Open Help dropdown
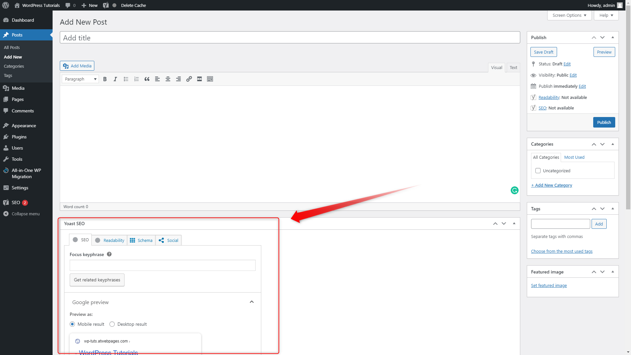This screenshot has width=631, height=355. (606, 15)
